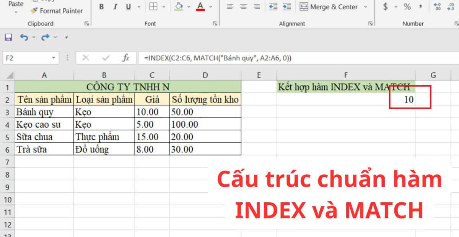The image size is (459, 237).
Task: Apply the Fill Color bucket
Action: click(178, 6)
